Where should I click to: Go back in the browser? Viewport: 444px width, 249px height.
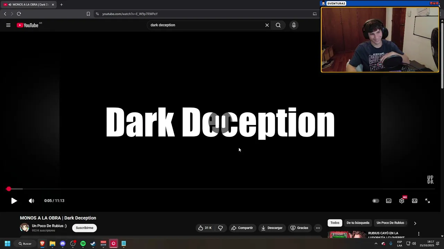5,14
